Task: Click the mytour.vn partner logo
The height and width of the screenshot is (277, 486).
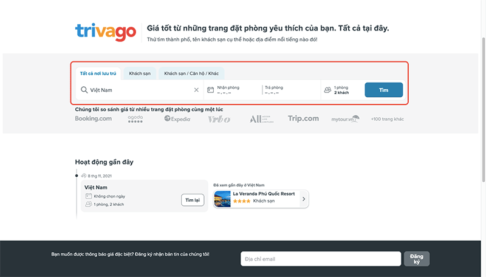Action: tap(345, 119)
